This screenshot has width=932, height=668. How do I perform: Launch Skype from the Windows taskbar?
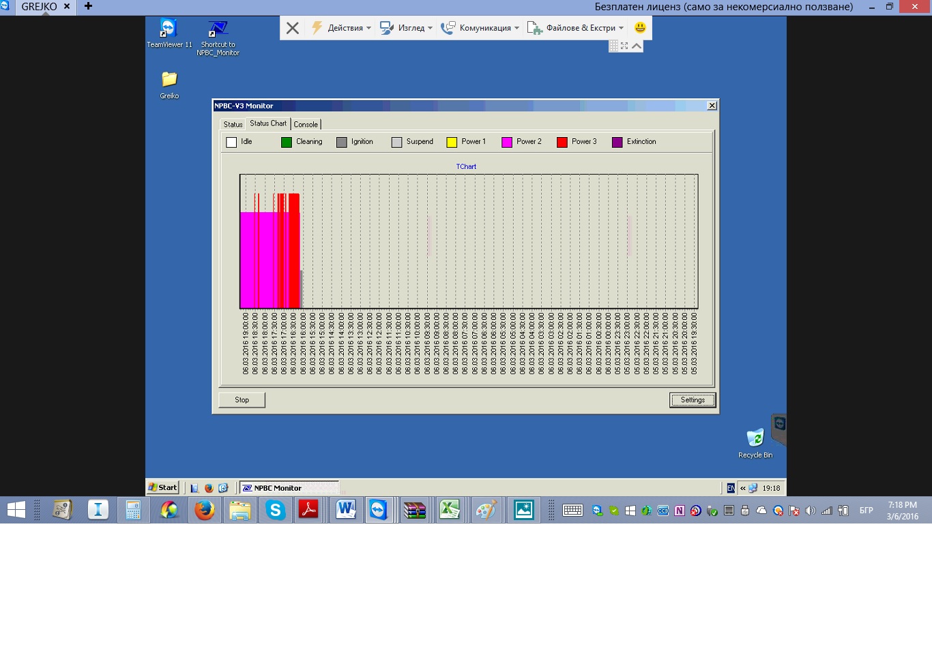point(275,510)
